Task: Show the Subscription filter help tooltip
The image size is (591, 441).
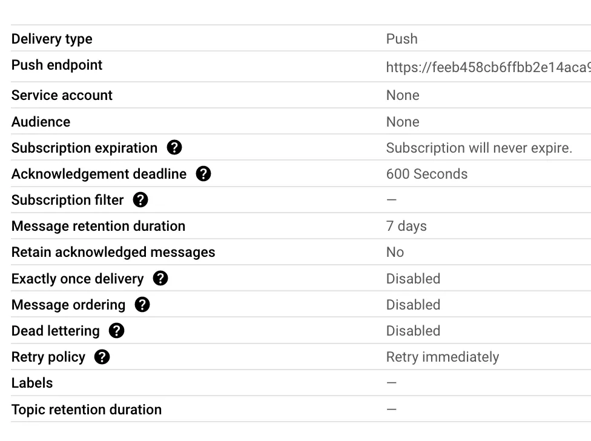Action: (140, 200)
